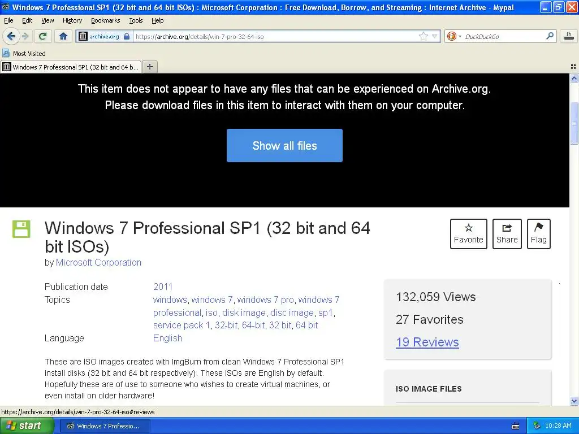Open the History menu
The image size is (579, 434).
tap(72, 20)
